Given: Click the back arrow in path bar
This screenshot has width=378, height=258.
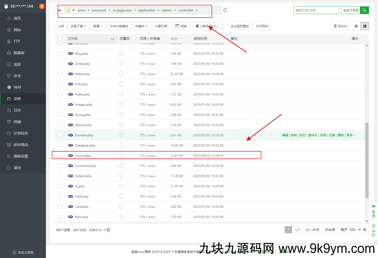Looking at the screenshot, I should click(60, 10).
